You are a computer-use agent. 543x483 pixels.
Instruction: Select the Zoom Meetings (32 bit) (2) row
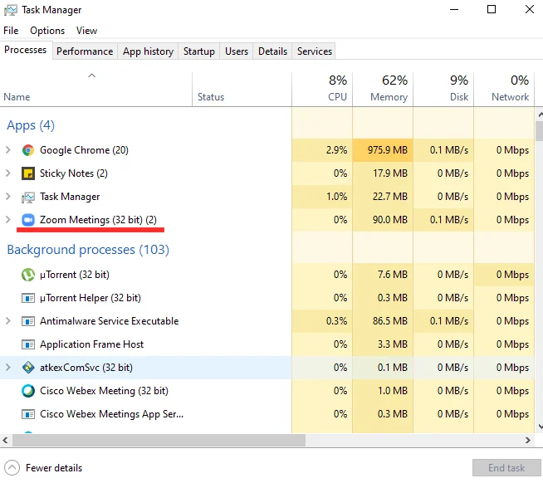267,220
